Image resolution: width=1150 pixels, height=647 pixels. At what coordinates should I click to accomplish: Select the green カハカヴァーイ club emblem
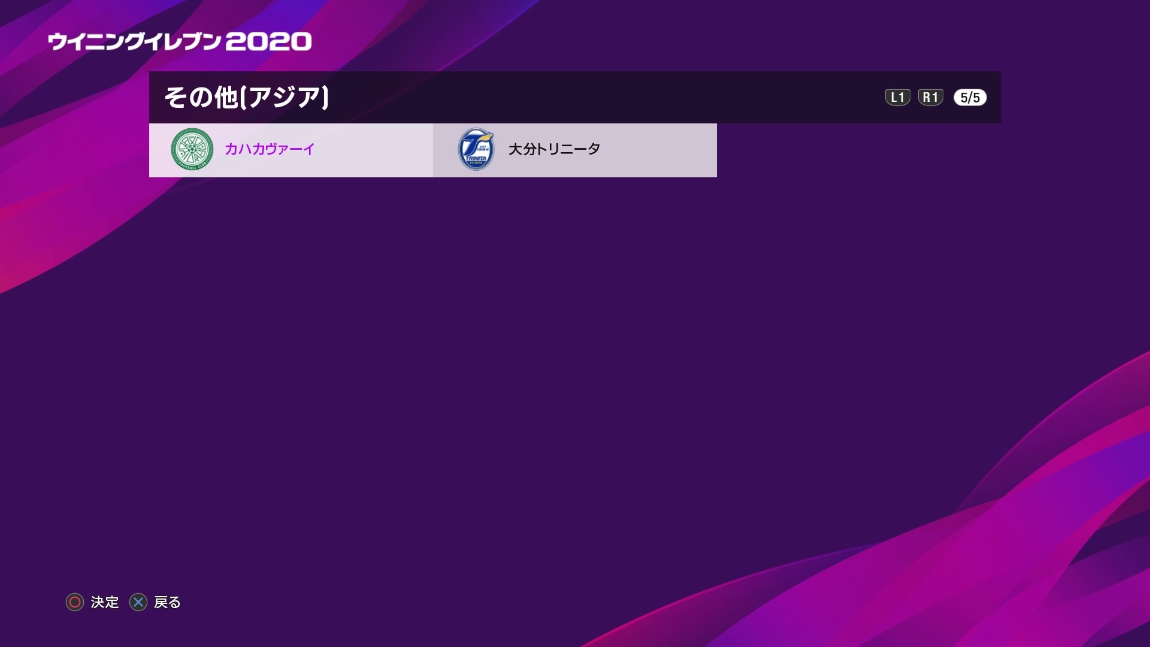point(192,150)
